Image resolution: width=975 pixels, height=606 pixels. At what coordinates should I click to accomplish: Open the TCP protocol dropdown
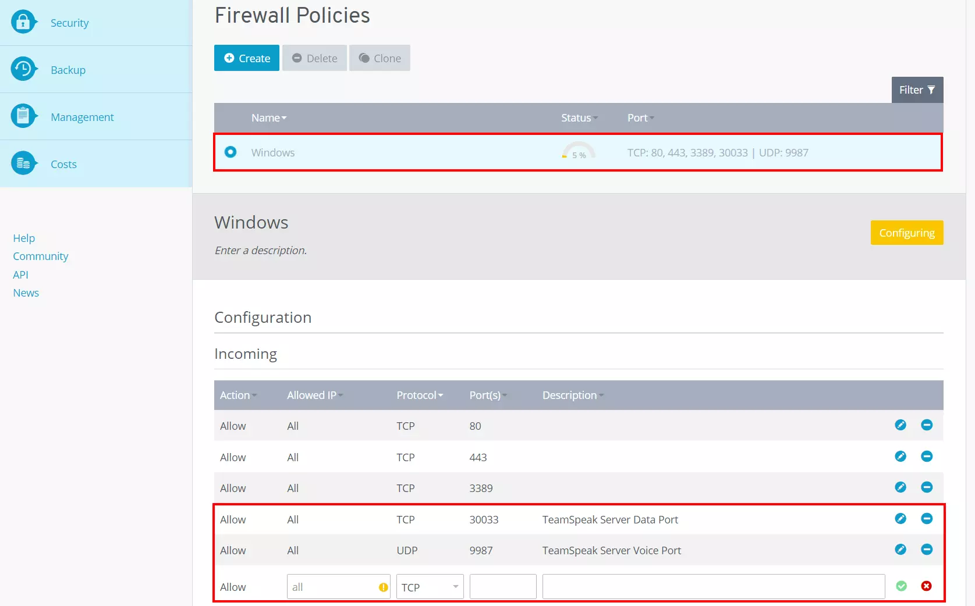click(430, 587)
